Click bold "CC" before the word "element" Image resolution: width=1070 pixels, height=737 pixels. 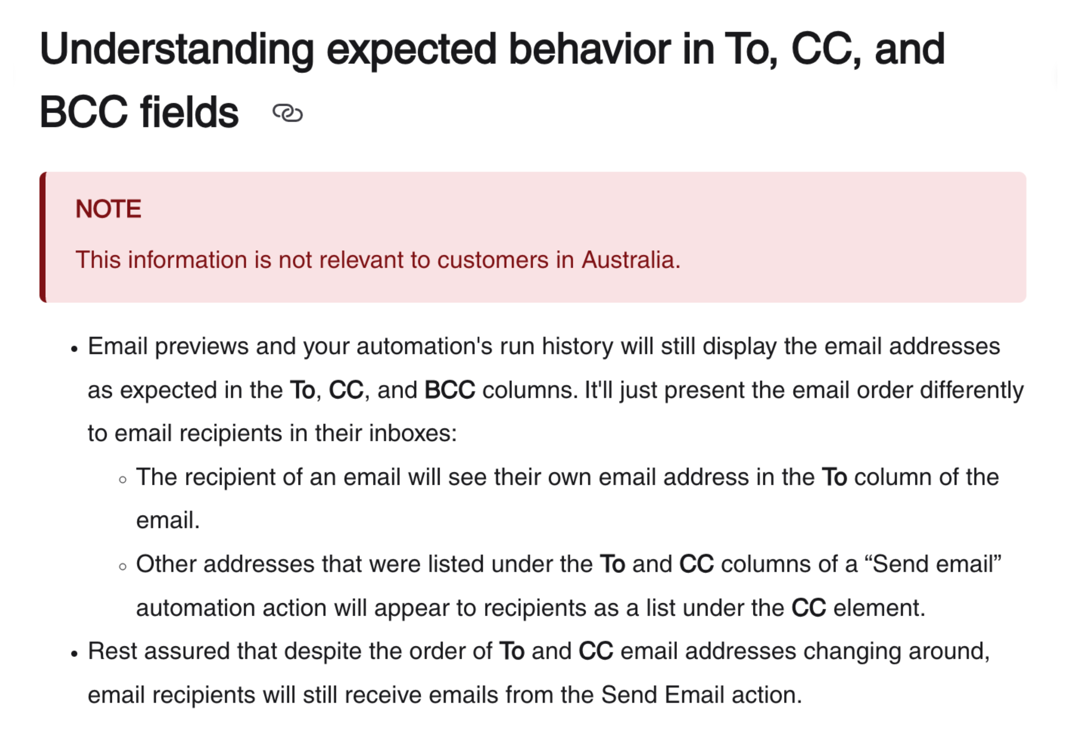[808, 608]
